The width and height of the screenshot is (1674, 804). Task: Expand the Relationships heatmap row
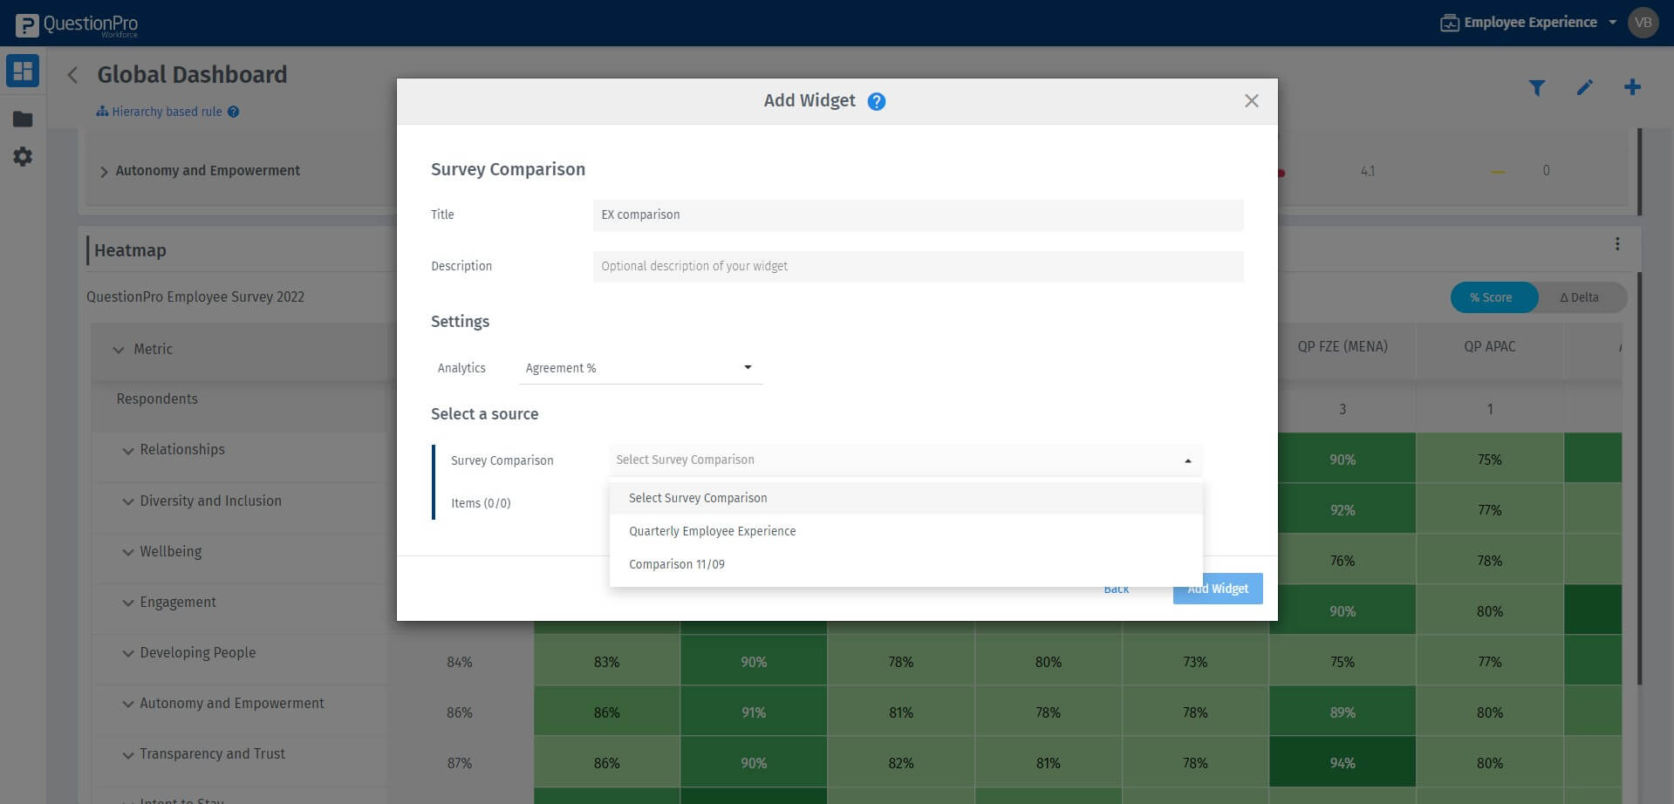[x=128, y=451]
